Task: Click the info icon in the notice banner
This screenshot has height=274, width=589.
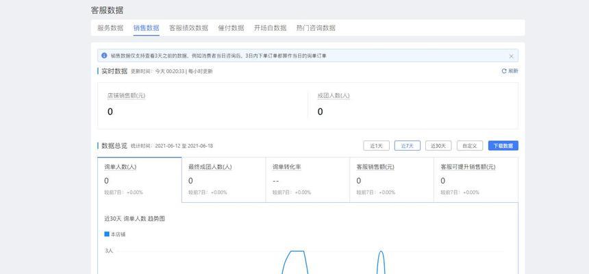Action: (x=104, y=55)
